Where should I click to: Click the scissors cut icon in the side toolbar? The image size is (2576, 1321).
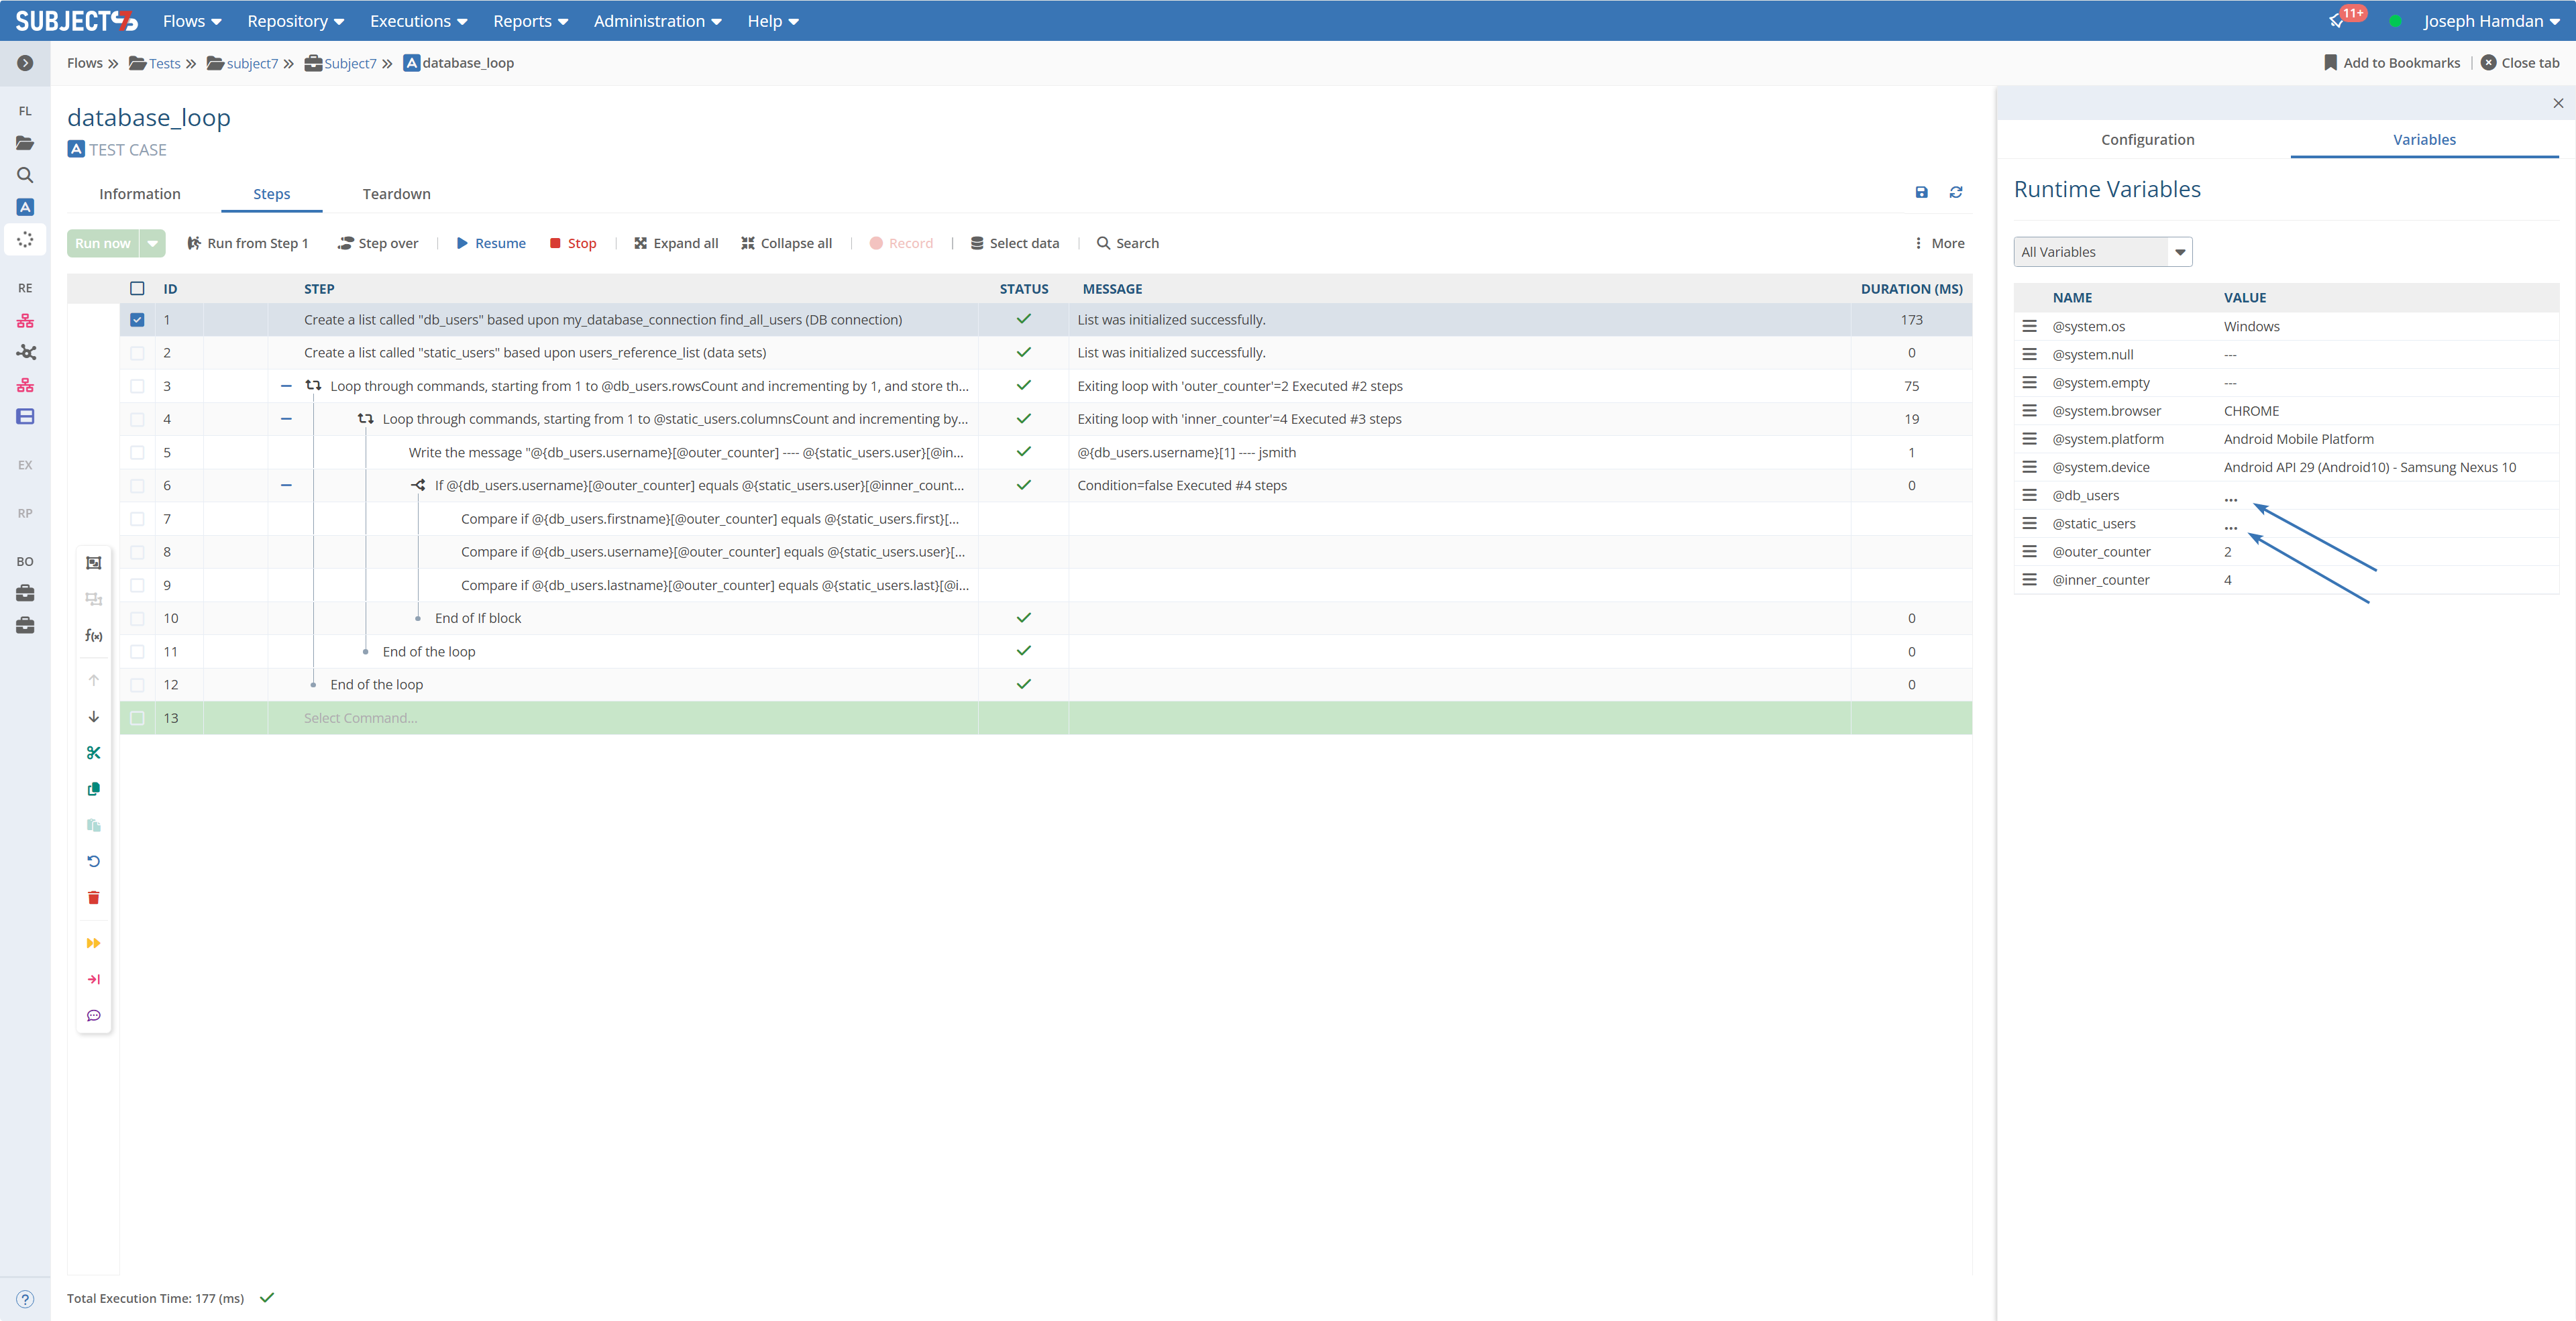coord(94,752)
